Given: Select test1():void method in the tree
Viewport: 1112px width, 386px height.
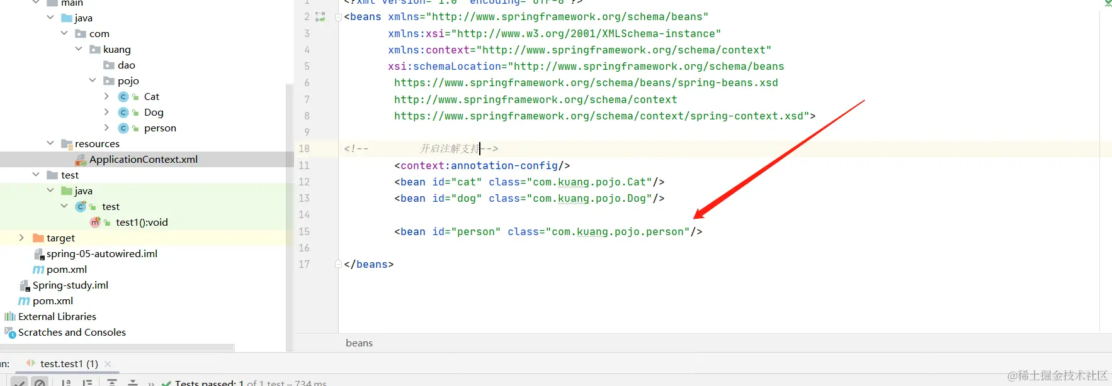Looking at the screenshot, I should pyautogui.click(x=142, y=223).
